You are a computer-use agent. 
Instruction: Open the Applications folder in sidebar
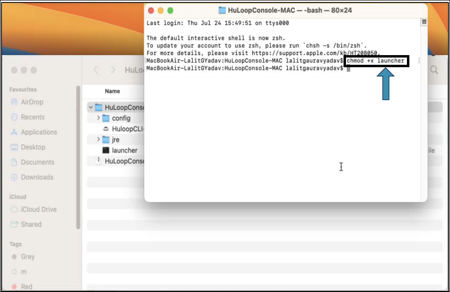14,132
